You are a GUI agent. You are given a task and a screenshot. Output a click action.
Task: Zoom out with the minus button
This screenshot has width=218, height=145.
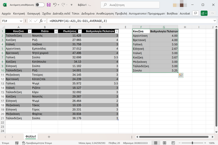tap(180, 143)
